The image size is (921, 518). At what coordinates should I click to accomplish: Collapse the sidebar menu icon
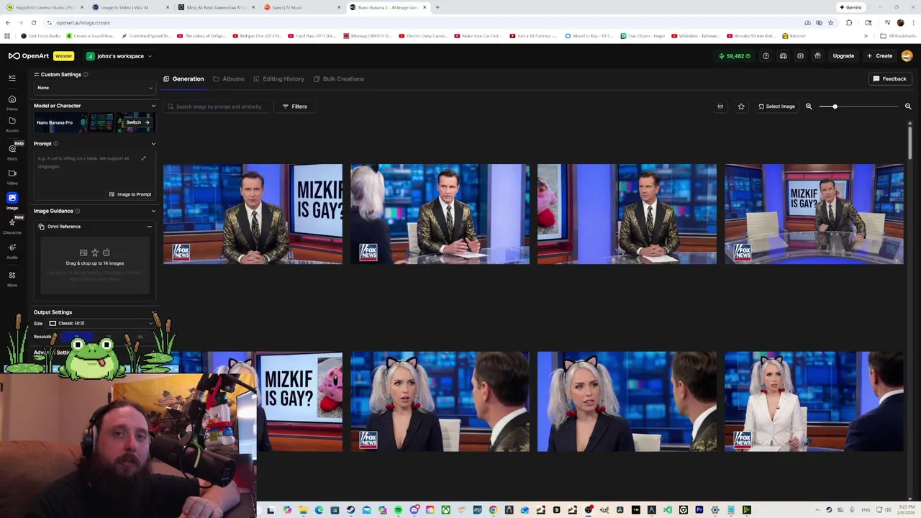pyautogui.click(x=12, y=78)
